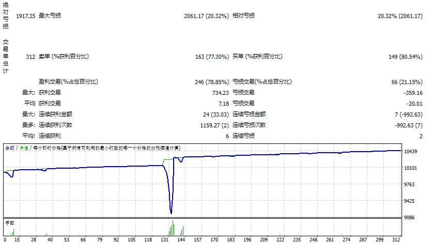Click the 连续亏损次数 label
The height and width of the screenshot is (244, 431).
[x=249, y=125]
